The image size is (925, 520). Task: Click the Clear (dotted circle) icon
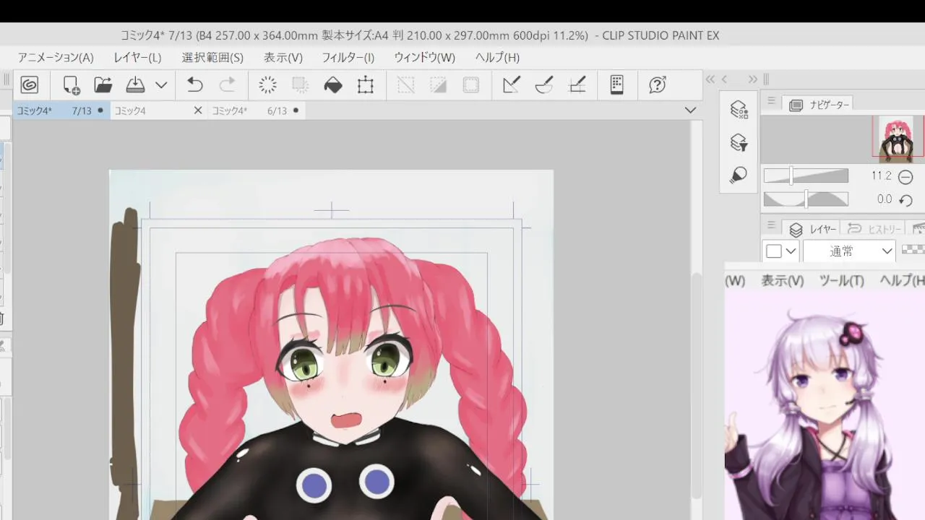(267, 85)
